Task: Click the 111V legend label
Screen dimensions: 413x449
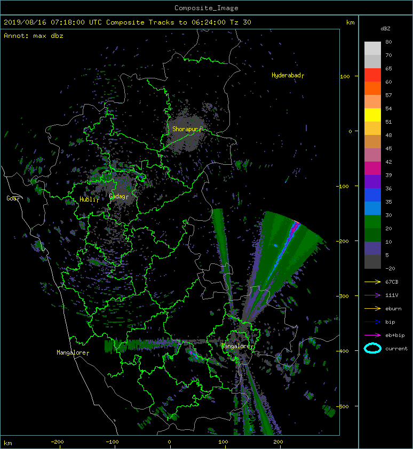Action: click(392, 295)
